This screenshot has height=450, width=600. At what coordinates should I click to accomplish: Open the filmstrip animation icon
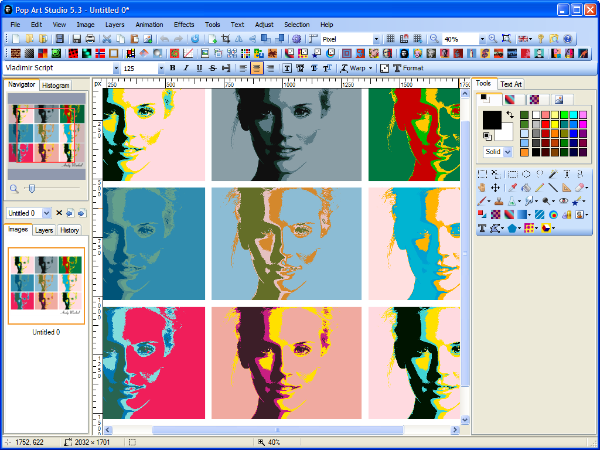click(x=59, y=39)
